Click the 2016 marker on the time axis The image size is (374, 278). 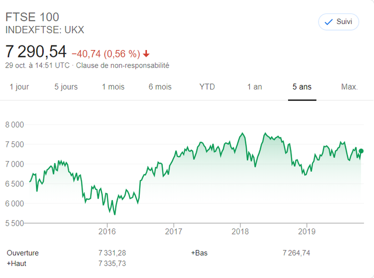pyautogui.click(x=107, y=231)
